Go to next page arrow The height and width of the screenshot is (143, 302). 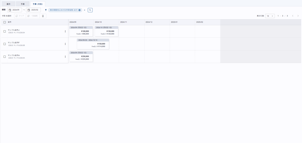click(x=298, y=16)
